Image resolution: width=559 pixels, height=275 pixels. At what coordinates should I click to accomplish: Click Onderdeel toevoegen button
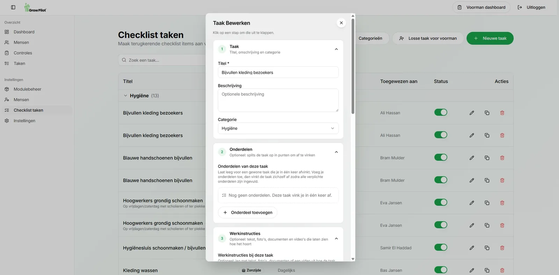coord(247,213)
